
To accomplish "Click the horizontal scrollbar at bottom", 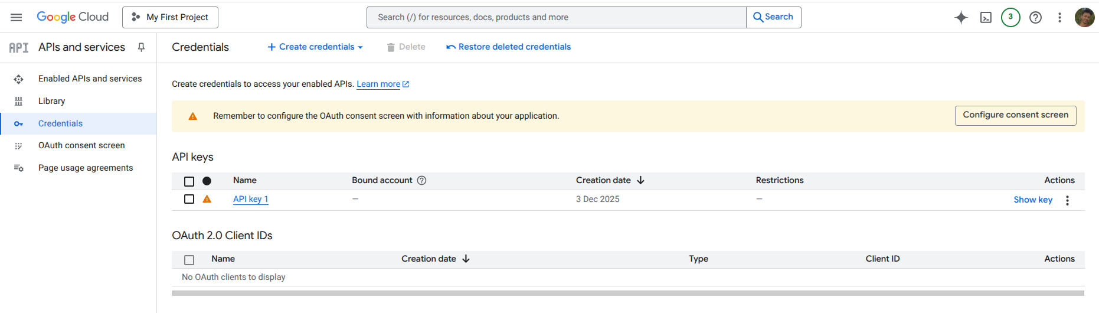I will [x=628, y=293].
